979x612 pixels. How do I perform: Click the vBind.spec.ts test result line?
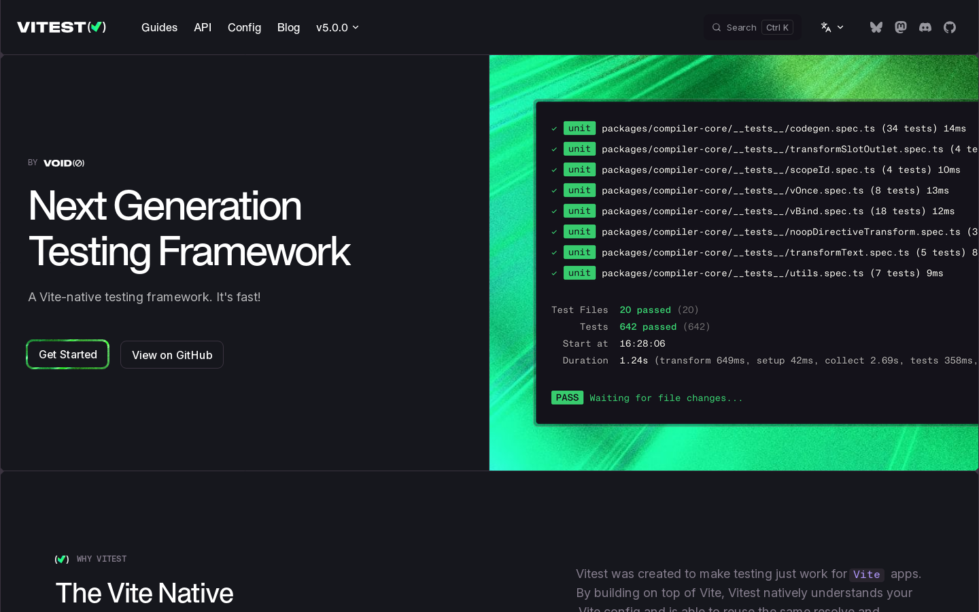[753, 211]
